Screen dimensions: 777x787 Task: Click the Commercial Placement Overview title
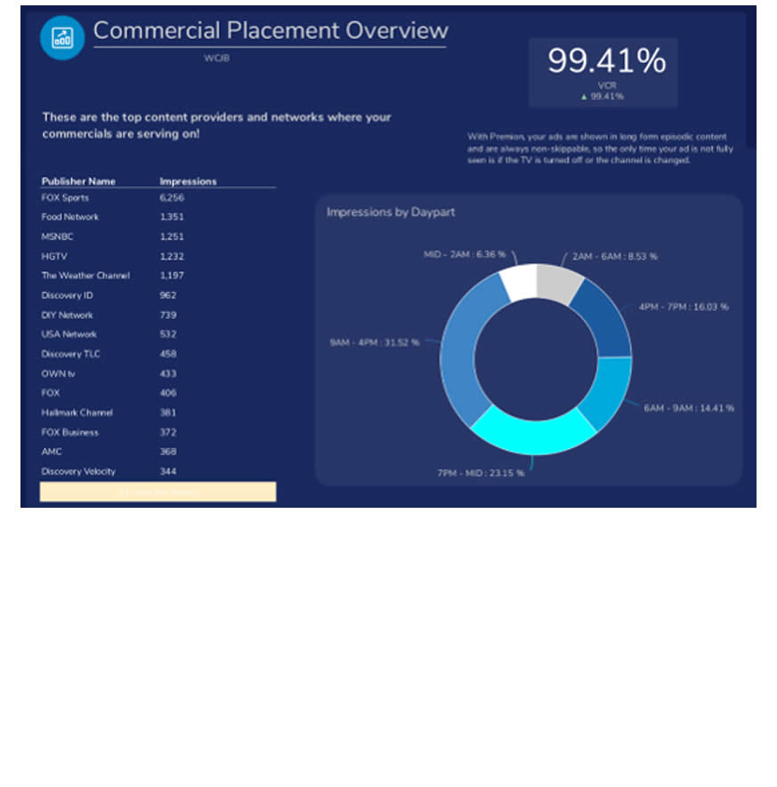click(270, 30)
